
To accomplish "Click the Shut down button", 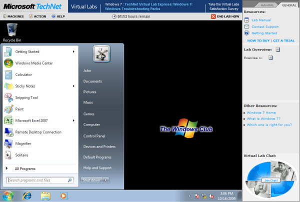I will click(91, 180).
